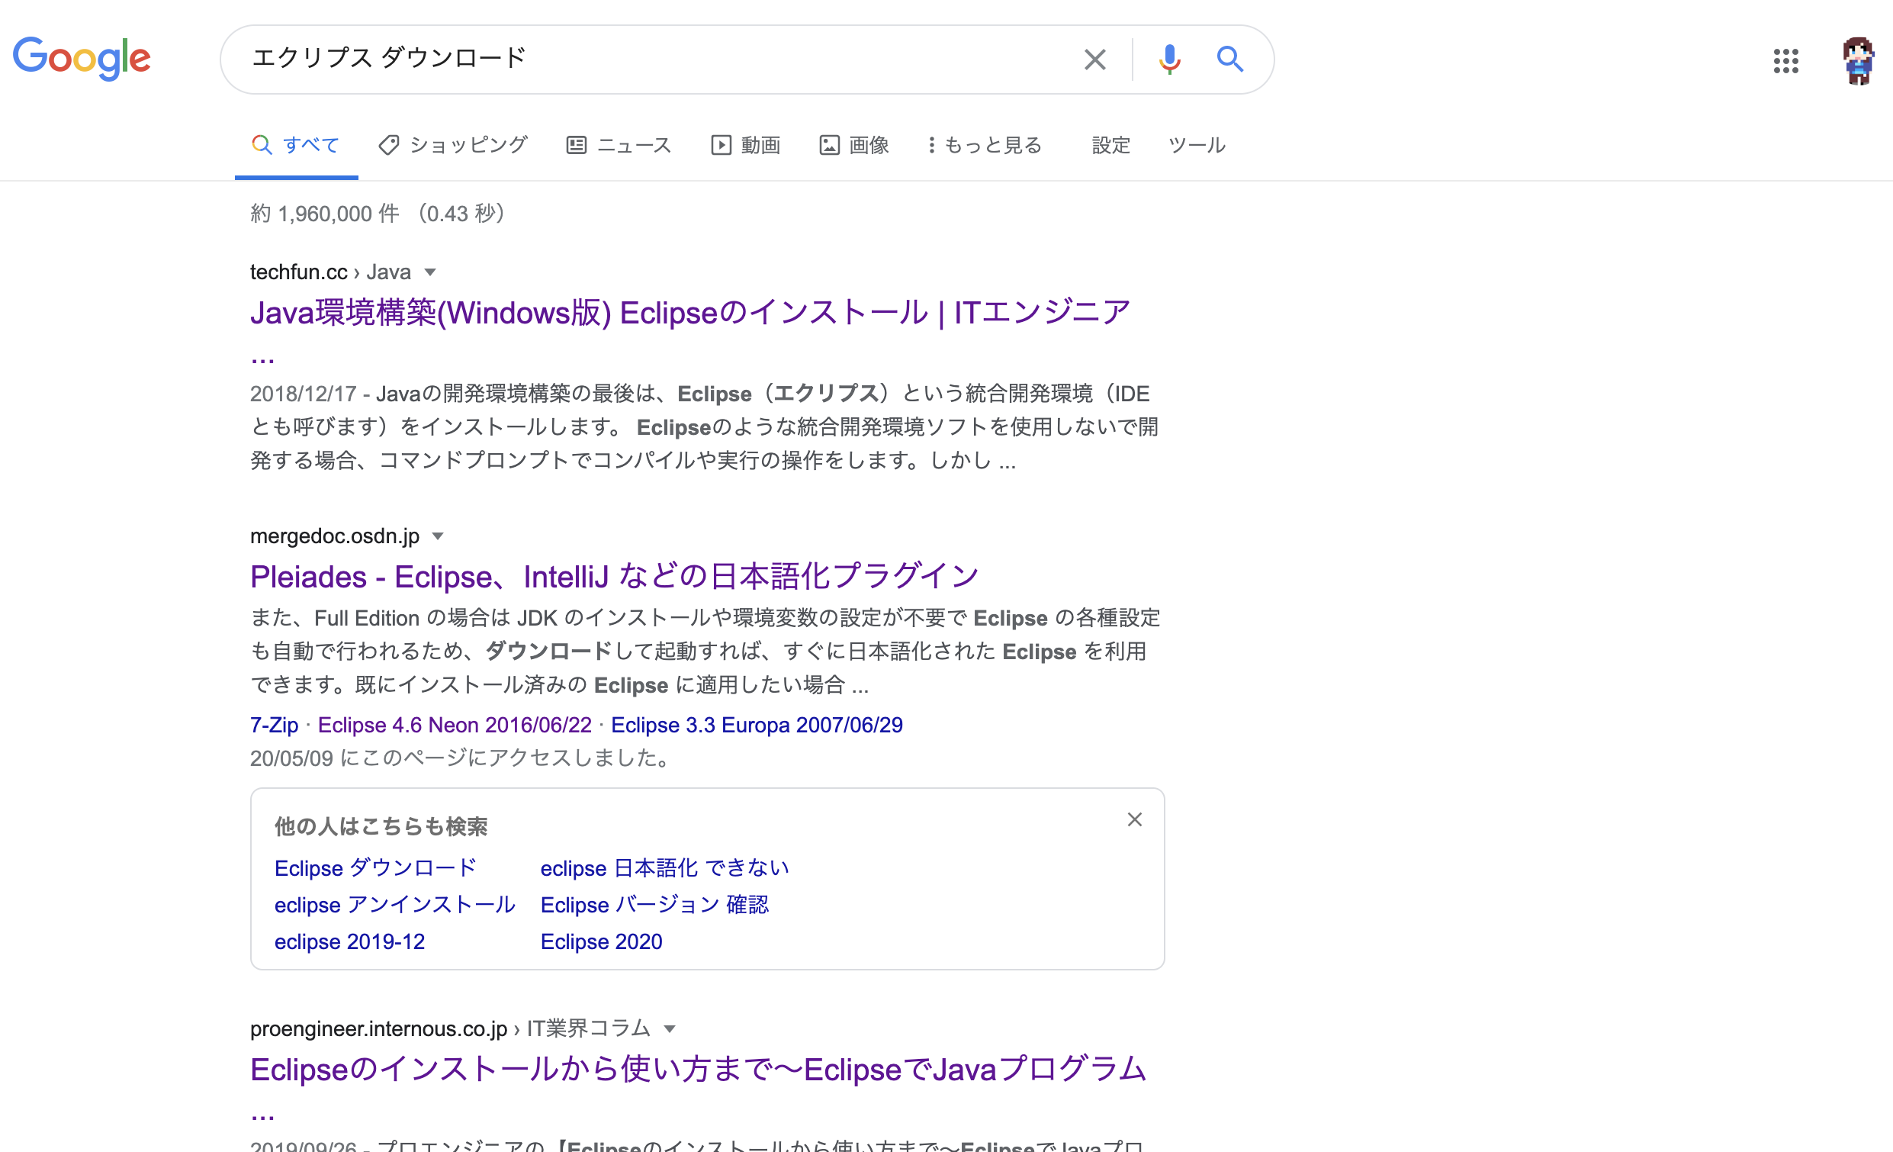Open Eclipseのインストールから使い方まで result
Image resolution: width=1893 pixels, height=1152 pixels.
click(698, 1070)
